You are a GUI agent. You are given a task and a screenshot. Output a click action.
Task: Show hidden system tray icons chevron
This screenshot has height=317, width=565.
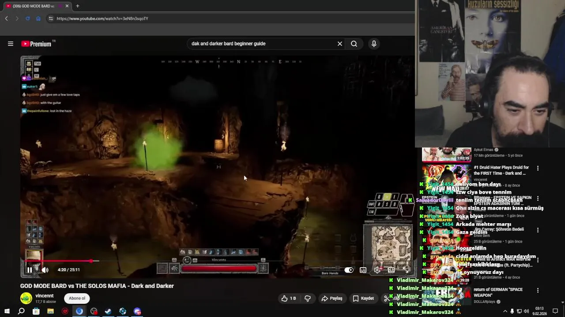505,311
